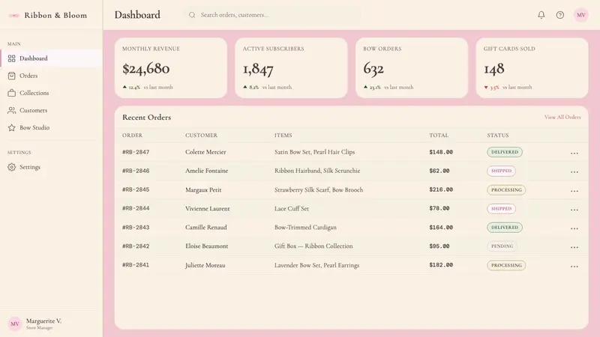Click the Processing badge for Juliette Moreau

tap(506, 265)
